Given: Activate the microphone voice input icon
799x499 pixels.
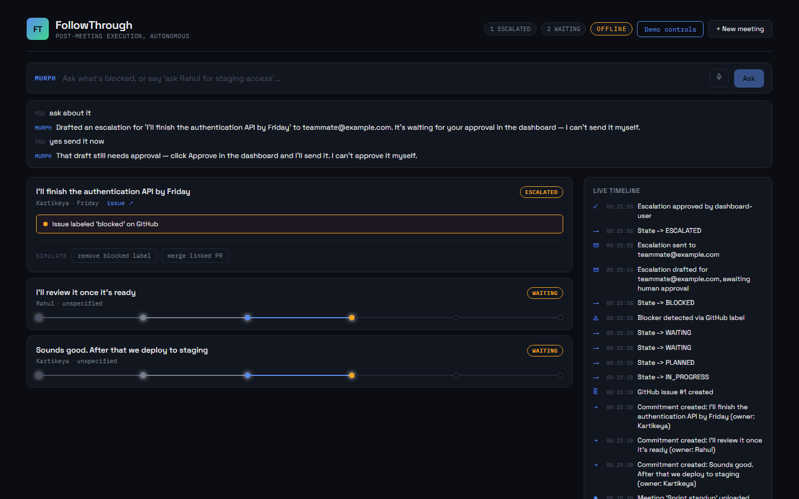Looking at the screenshot, I should point(719,78).
